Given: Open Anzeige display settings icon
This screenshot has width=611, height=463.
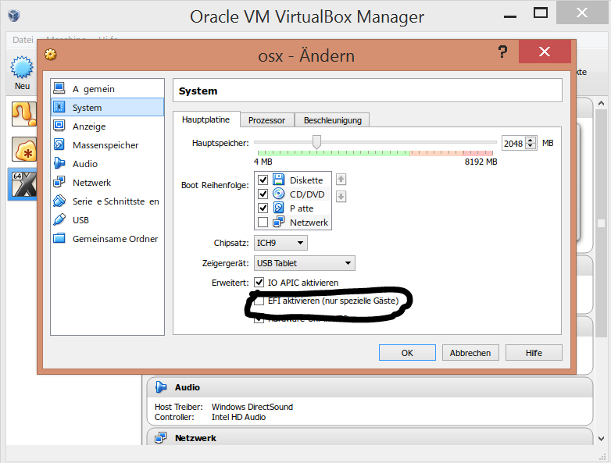Looking at the screenshot, I should [x=59, y=126].
